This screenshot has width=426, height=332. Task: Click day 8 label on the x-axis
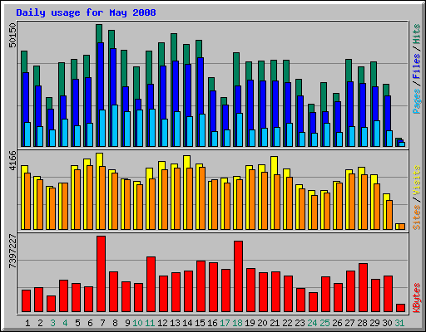point(115,323)
